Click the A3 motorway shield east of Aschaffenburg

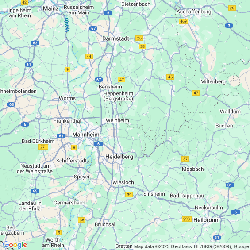(x=229, y=26)
